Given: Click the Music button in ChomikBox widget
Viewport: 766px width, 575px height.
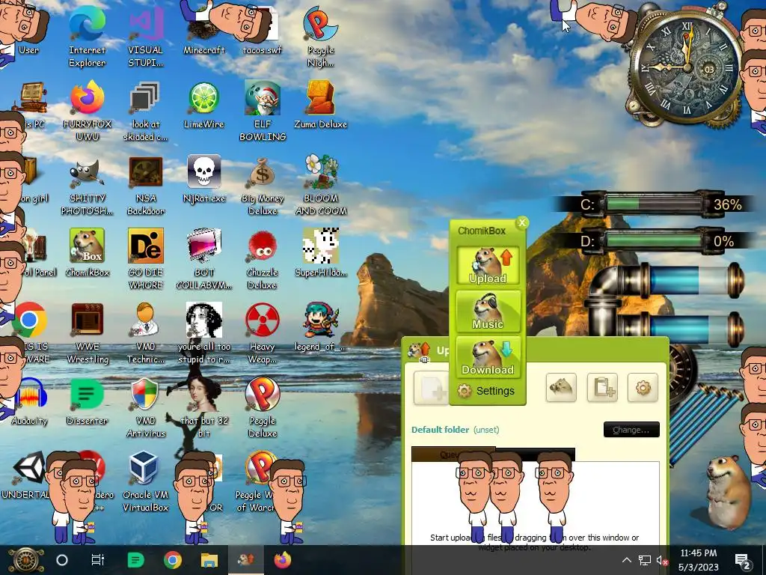Looking at the screenshot, I should 488,311.
